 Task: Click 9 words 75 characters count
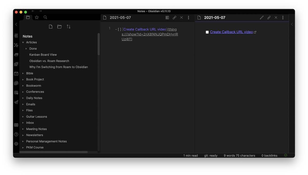(x=239, y=155)
